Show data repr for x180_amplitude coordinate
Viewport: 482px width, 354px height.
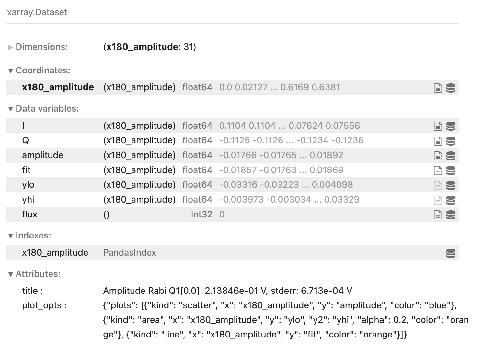451,88
